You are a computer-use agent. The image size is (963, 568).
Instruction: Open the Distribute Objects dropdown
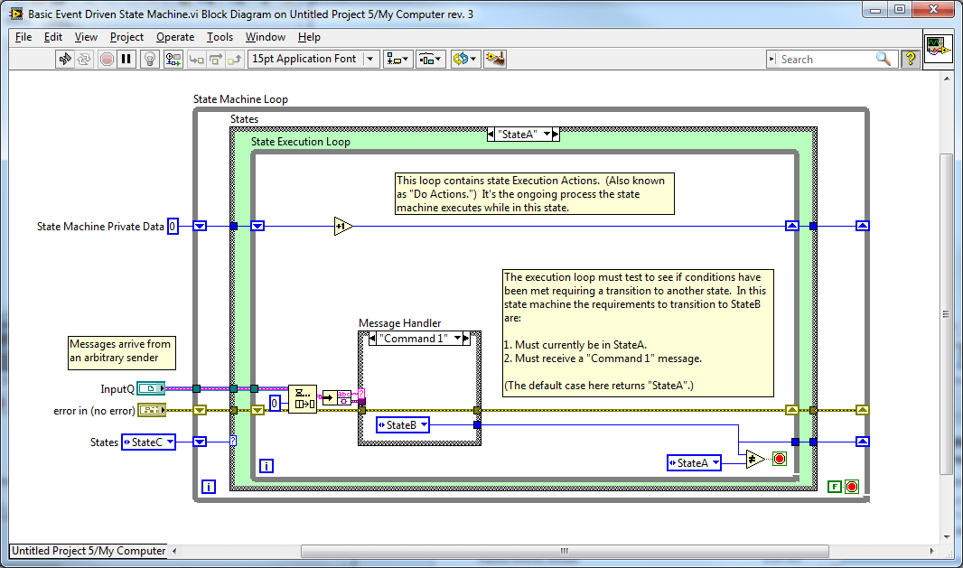click(x=431, y=59)
